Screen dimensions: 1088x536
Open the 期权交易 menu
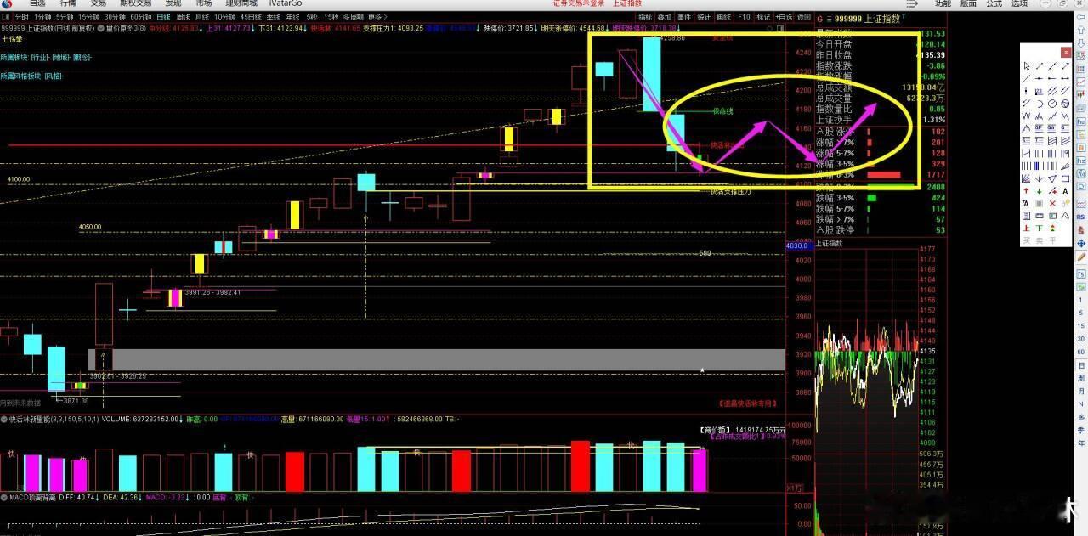[x=135, y=3]
